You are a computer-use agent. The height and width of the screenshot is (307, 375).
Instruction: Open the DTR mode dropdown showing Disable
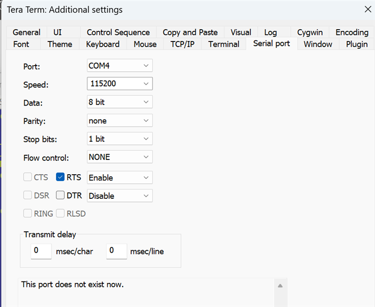[x=120, y=196]
